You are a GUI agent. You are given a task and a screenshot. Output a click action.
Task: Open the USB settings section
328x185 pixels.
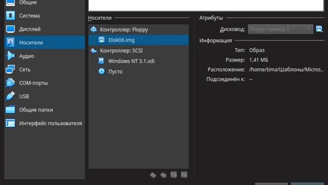click(x=45, y=96)
